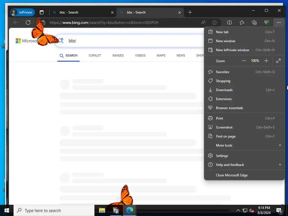
Task: Open File Explorer from the taskbar
Action: [102, 210]
